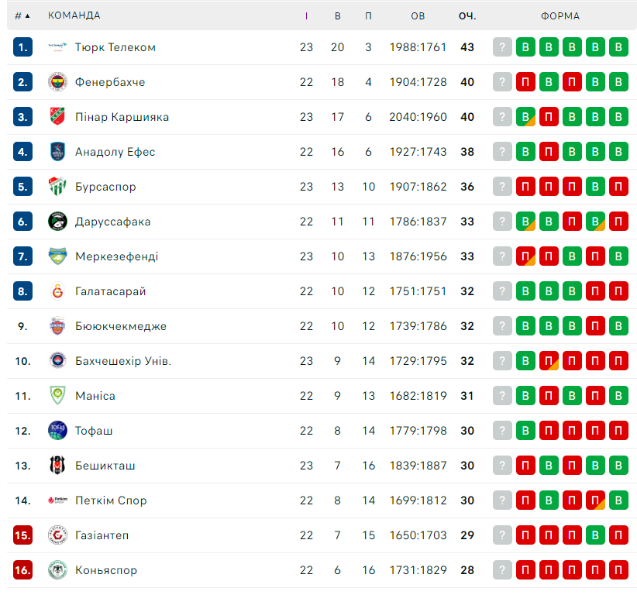
Task: Click Коньяспор's last red П form badge
Action: tap(618, 570)
